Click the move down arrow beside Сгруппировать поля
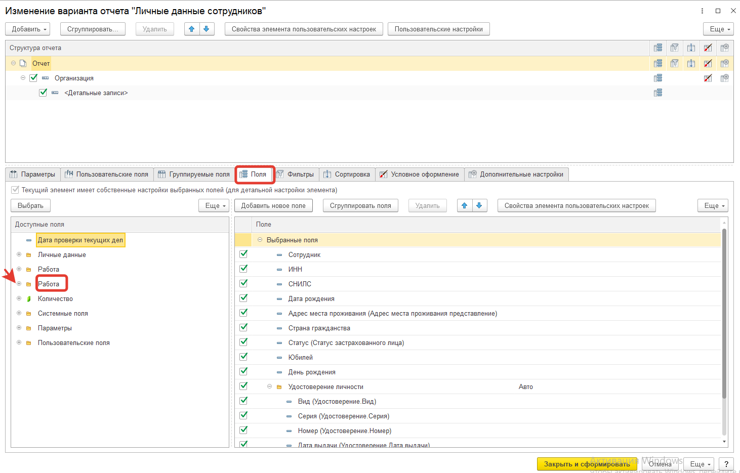This screenshot has height=473, width=740. pos(479,205)
